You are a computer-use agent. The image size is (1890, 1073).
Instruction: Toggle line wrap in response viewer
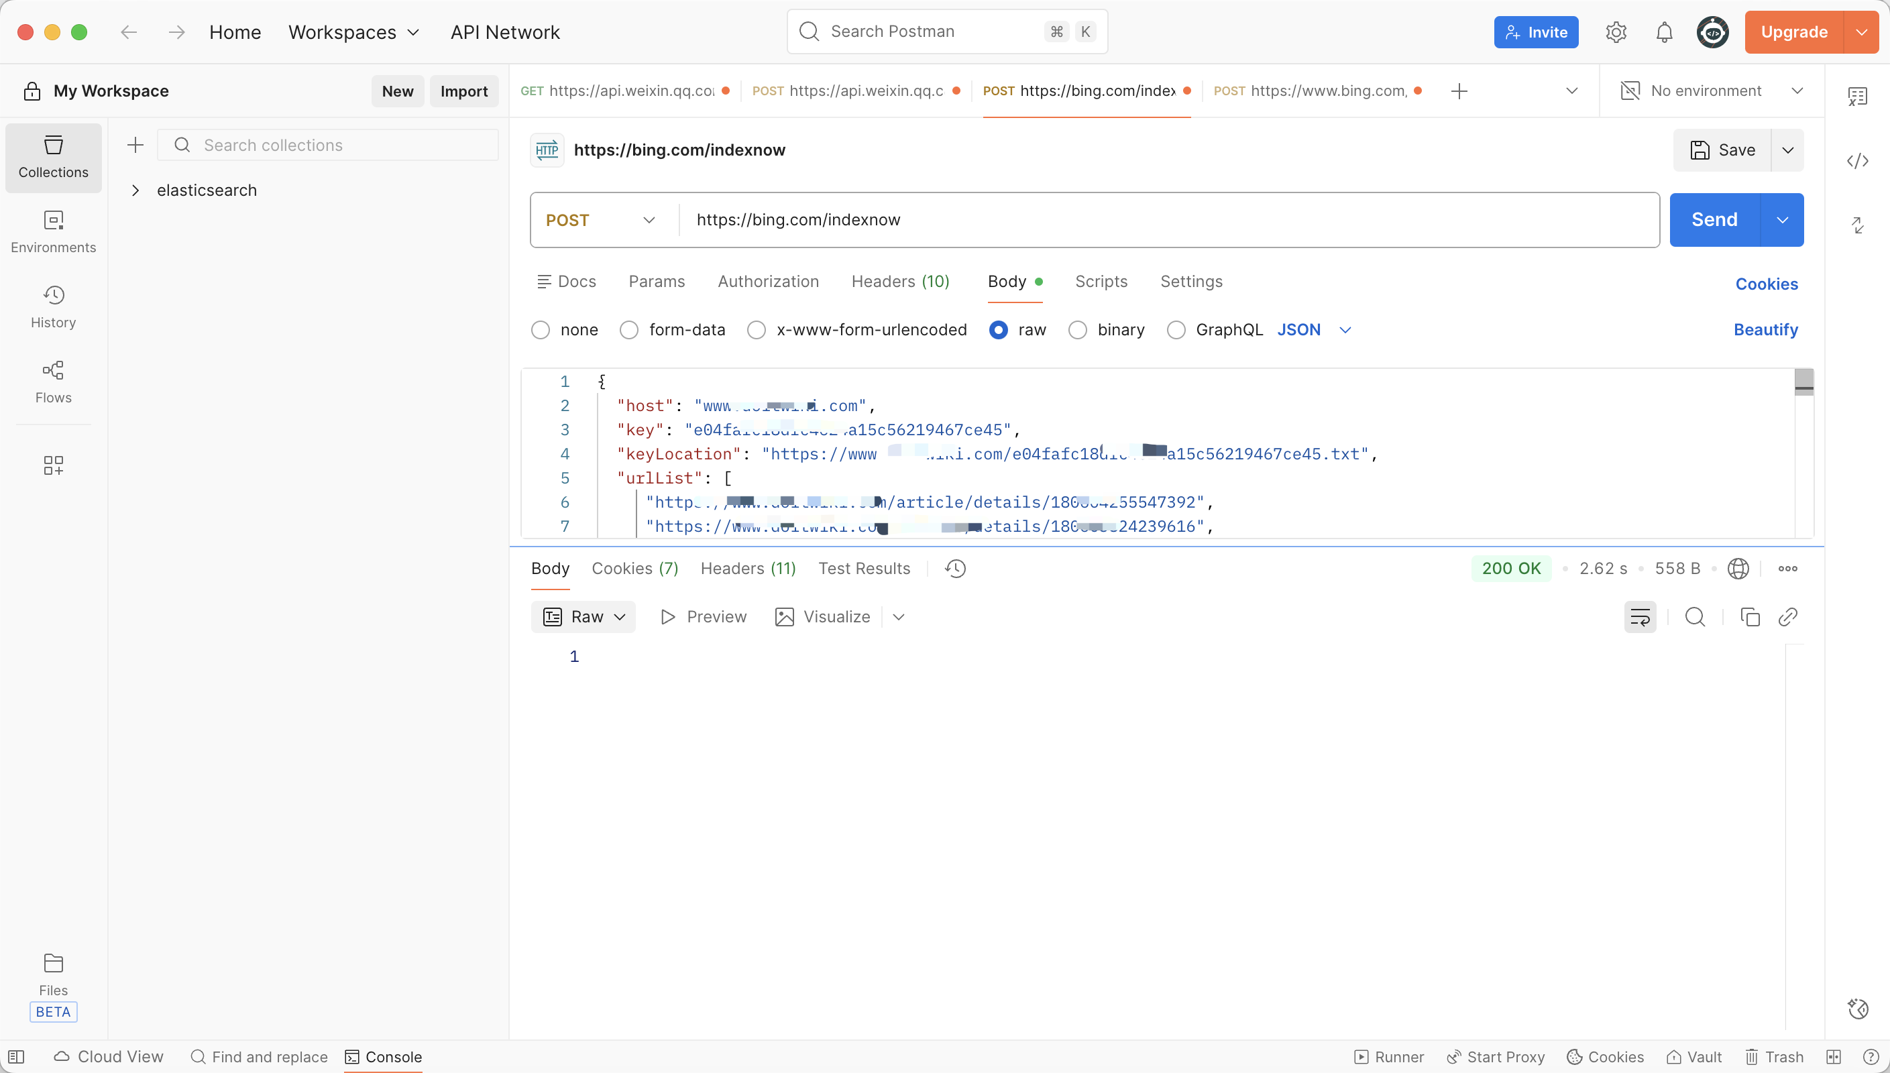click(1639, 617)
